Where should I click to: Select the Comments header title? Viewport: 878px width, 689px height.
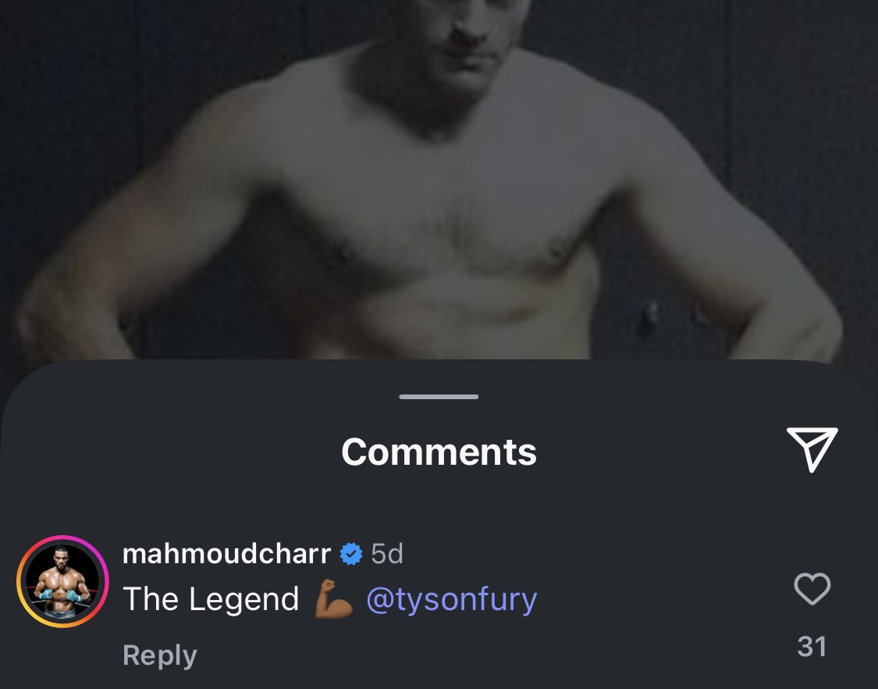tap(439, 452)
